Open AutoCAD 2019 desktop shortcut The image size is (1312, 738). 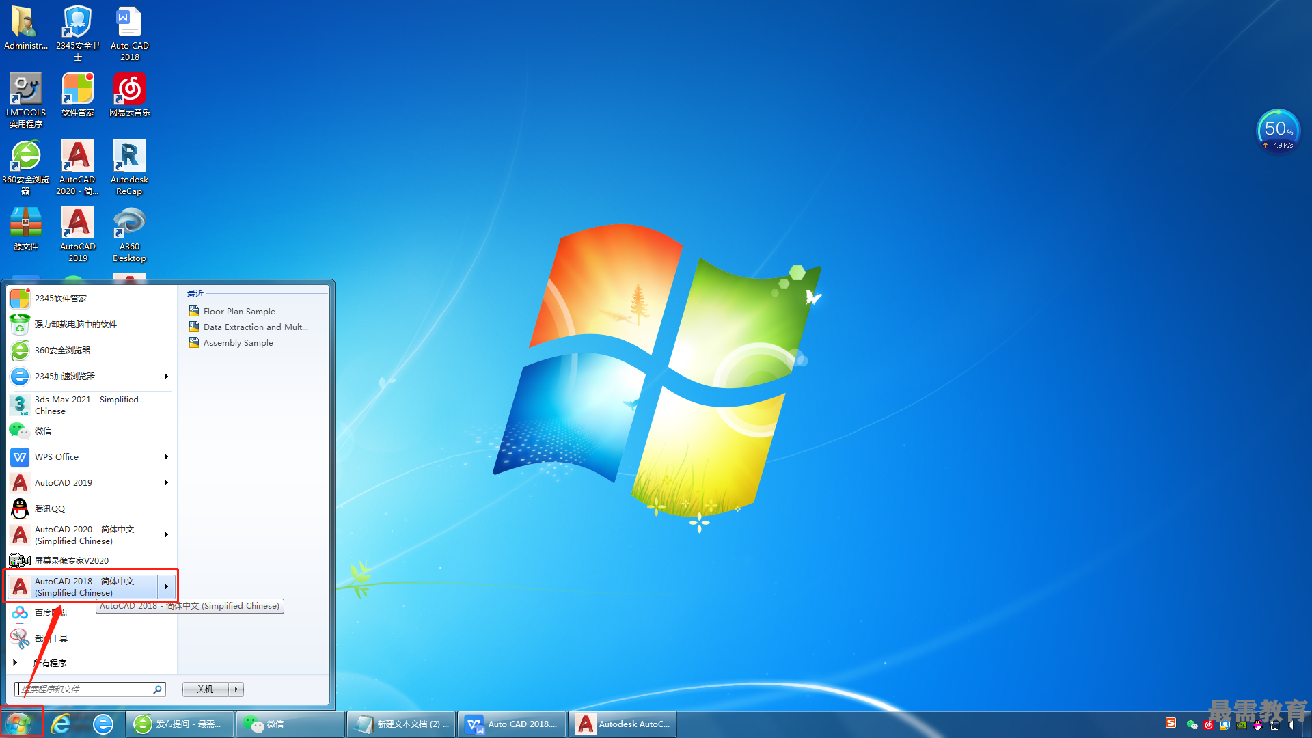pos(77,234)
